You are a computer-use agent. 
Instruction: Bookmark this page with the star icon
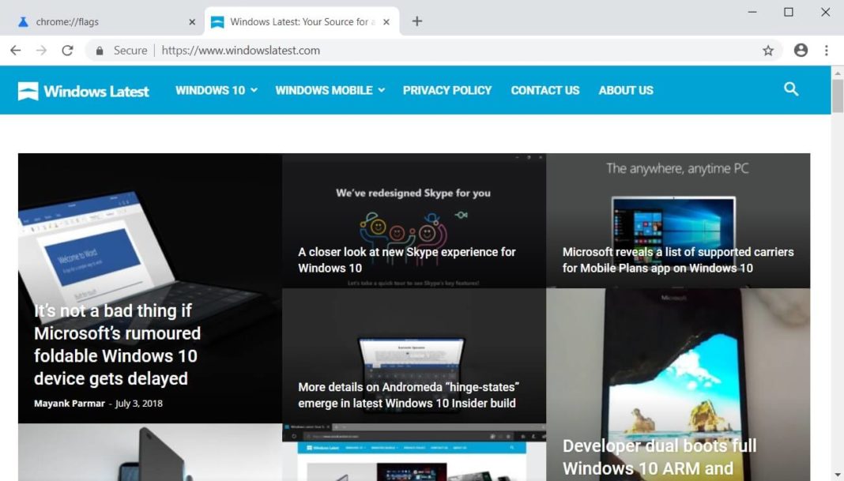click(x=767, y=51)
